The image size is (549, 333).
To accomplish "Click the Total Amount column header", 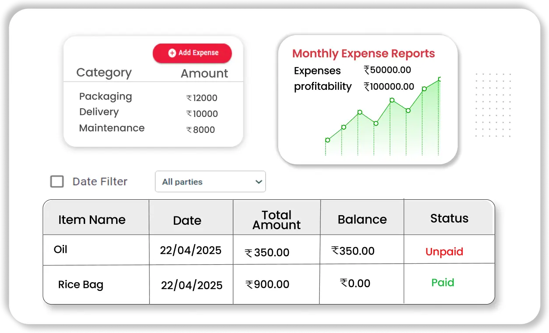I will (x=276, y=220).
